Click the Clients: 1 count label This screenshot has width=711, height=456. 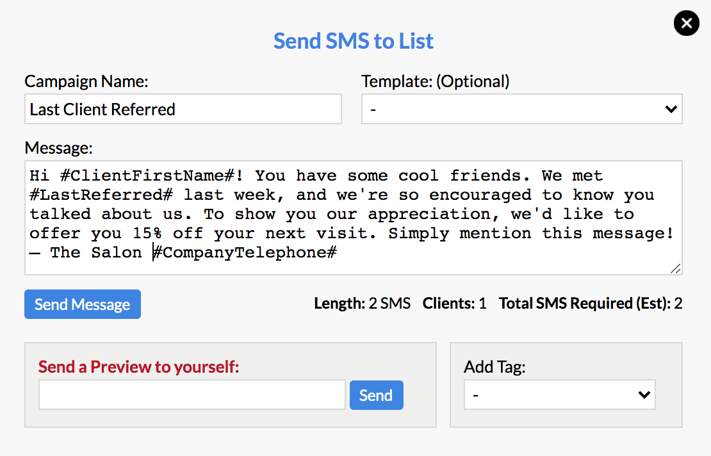[454, 303]
